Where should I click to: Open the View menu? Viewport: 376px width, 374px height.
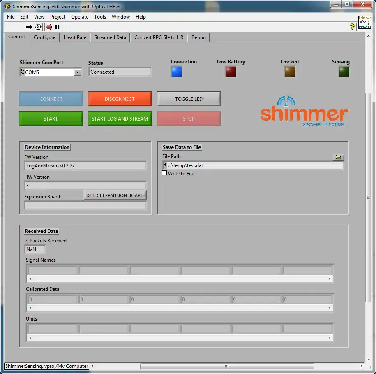[x=39, y=17]
